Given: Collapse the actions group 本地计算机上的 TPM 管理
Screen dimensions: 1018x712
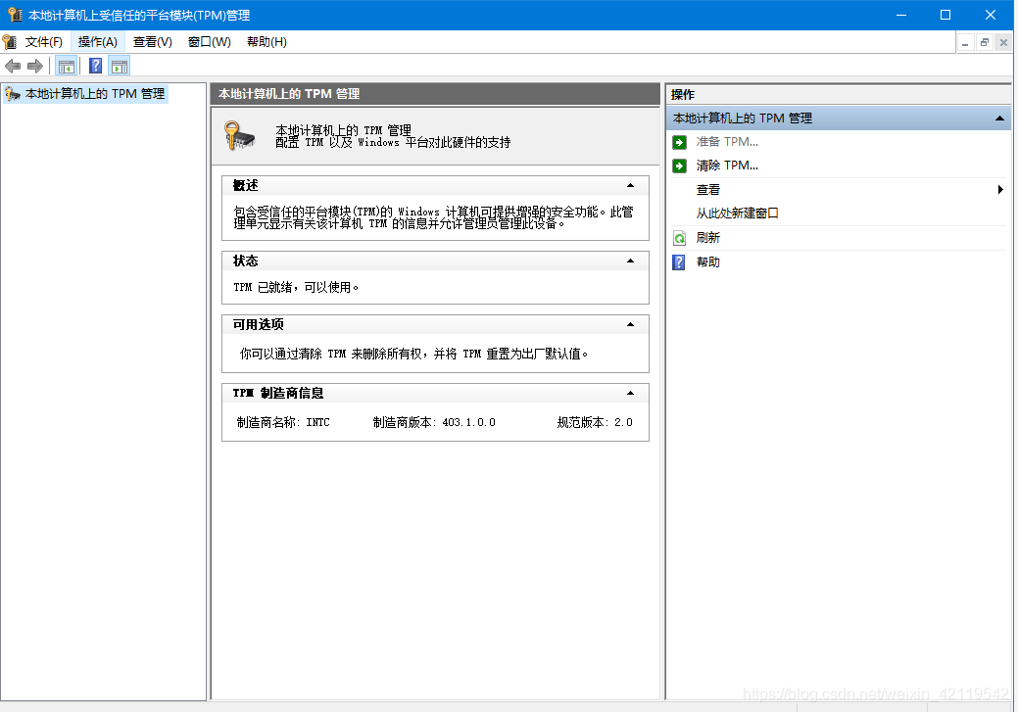Looking at the screenshot, I should [999, 119].
